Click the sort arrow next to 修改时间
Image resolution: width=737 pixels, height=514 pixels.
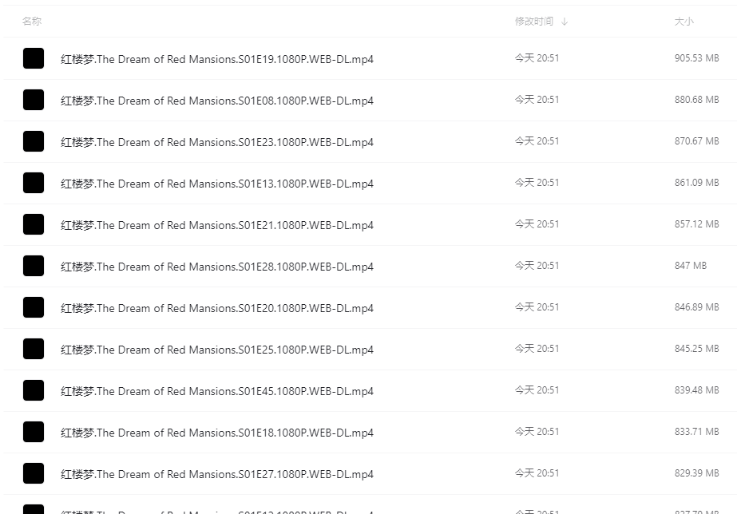[x=565, y=22]
